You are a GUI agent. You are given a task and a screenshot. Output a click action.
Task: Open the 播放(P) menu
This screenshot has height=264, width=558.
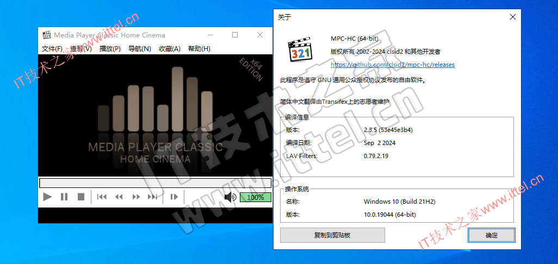110,49
